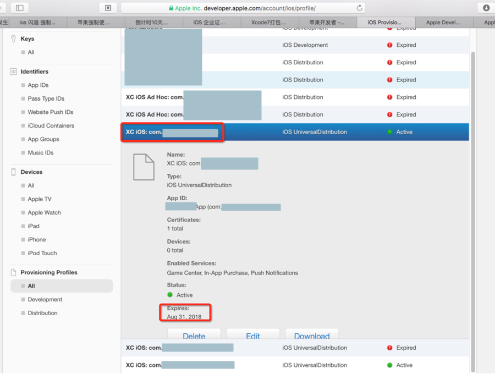
Task: Open iPhone devices list
Action: pyautogui.click(x=37, y=240)
